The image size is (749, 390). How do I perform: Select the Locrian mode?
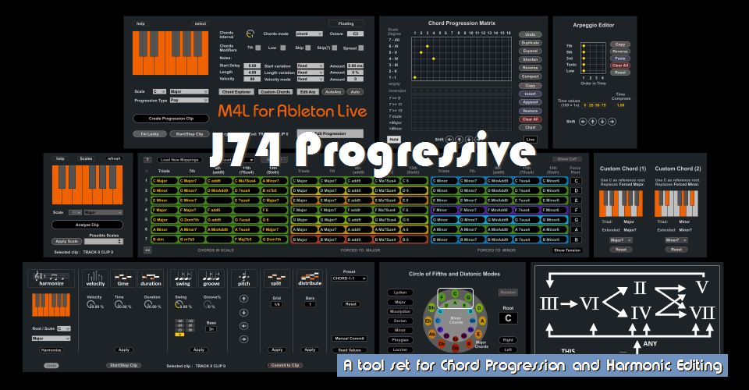(x=400, y=350)
